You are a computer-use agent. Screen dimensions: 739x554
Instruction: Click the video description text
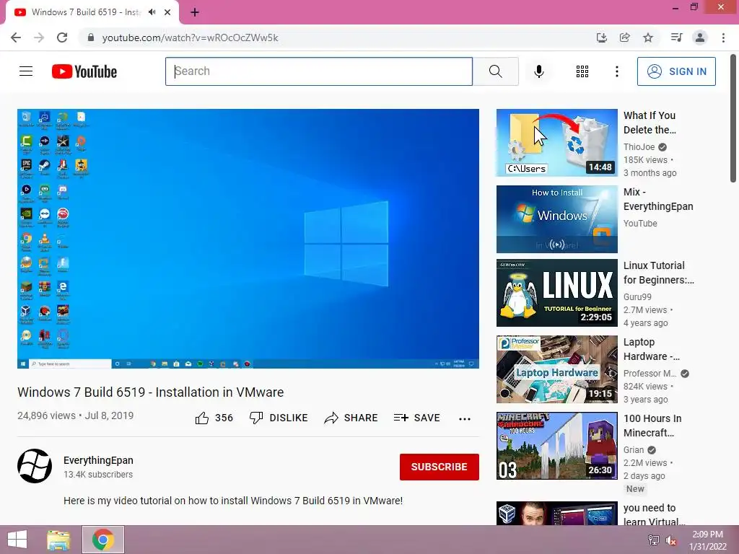point(233,501)
